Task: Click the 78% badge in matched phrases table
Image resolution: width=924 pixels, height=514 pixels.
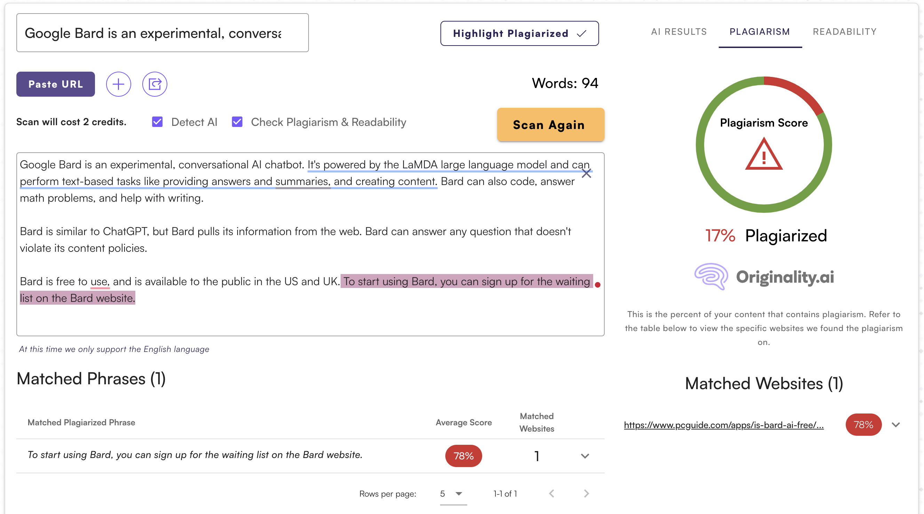Action: [x=463, y=456]
